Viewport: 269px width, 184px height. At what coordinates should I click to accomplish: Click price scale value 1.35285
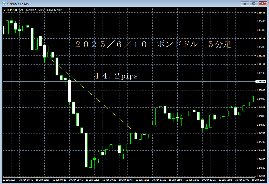coord(261,47)
